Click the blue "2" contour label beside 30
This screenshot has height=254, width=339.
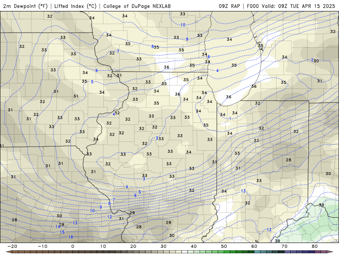[x=312, y=60]
